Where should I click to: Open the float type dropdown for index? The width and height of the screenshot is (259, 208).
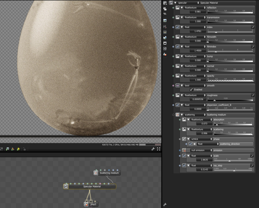tap(195, 27)
